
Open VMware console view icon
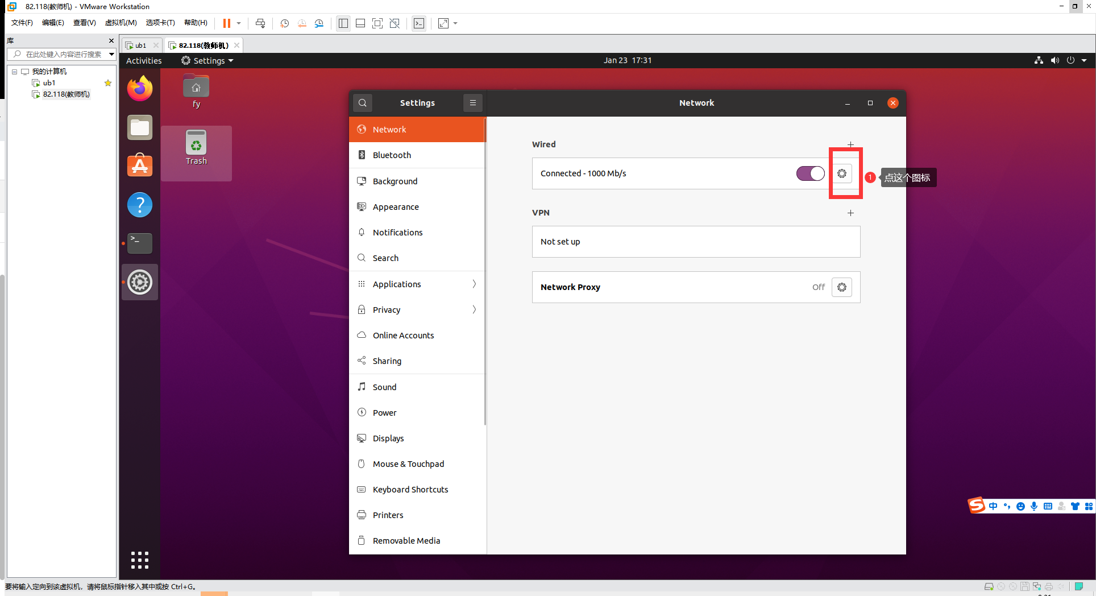[x=419, y=23]
